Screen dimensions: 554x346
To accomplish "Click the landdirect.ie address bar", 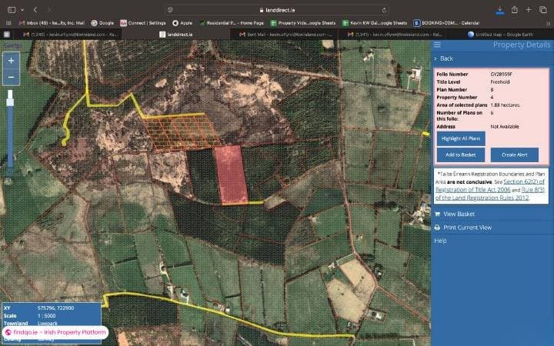I will [277, 10].
